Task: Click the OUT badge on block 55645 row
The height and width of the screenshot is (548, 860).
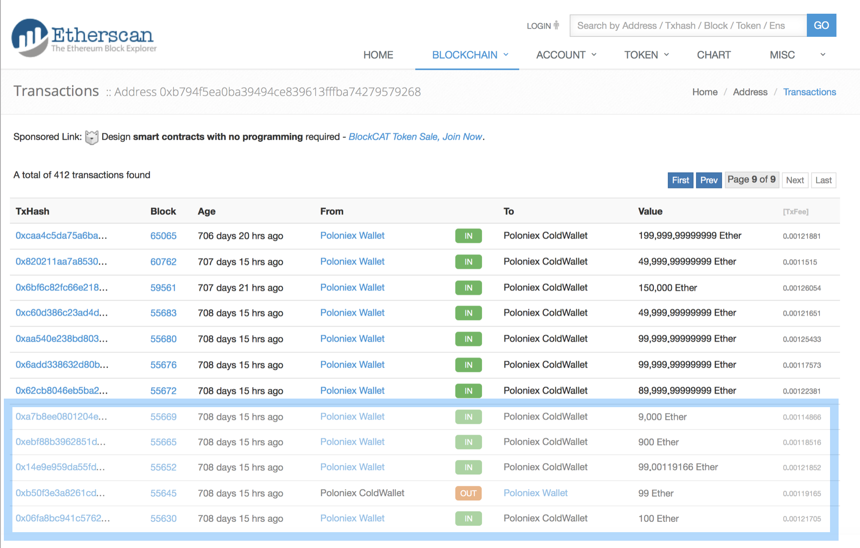Action: point(468,493)
